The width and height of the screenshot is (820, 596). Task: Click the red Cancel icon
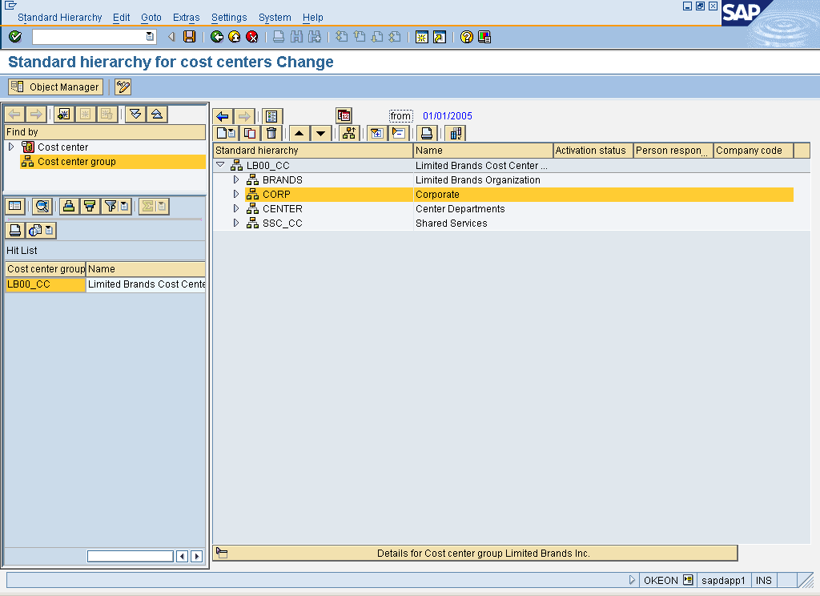point(252,37)
